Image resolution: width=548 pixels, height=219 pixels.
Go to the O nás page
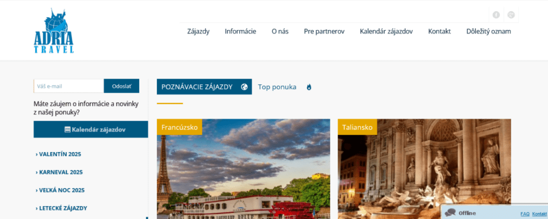pos(280,32)
